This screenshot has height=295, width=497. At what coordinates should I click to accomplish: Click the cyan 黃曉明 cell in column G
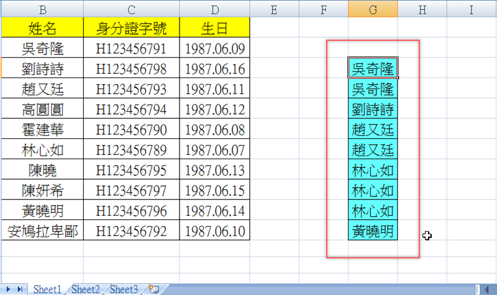coord(373,231)
